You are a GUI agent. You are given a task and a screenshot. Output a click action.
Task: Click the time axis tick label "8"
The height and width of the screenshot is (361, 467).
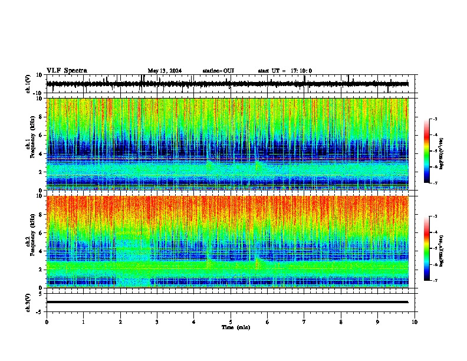[341, 322]
